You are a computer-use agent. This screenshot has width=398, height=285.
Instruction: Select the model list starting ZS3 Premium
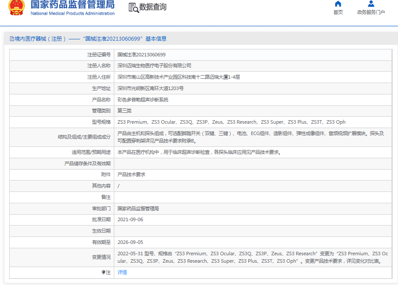231,122
